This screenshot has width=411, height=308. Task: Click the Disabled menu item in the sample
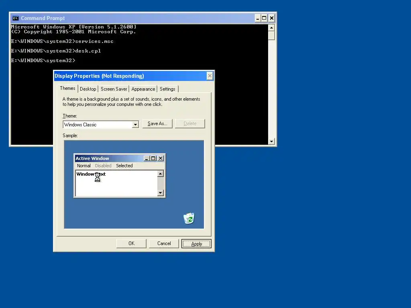[x=103, y=166]
